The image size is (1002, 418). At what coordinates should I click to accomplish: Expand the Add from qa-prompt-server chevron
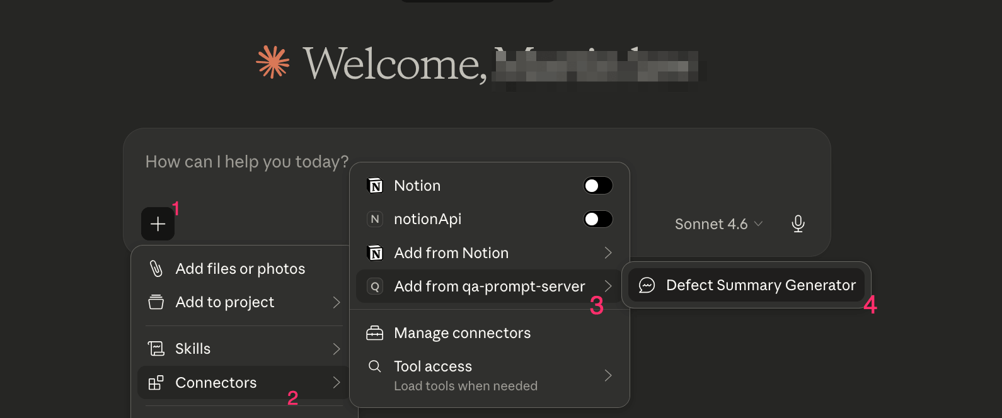(608, 286)
